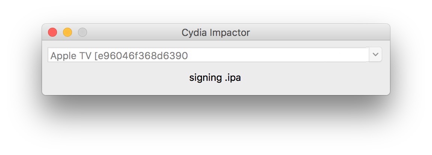
Task: Click the ".ipa" text in the status line
Action: 233,78
